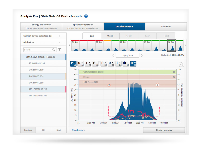The height and width of the screenshot is (151, 201).
Task: Toggle the U AC voltage display
Action: tap(80, 63)
